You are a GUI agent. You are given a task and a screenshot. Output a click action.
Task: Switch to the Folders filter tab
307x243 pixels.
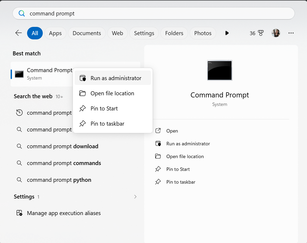(x=174, y=33)
